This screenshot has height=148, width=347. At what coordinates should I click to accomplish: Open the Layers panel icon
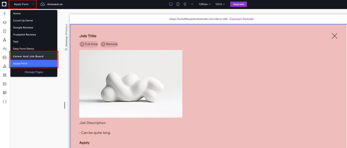pos(4,22)
